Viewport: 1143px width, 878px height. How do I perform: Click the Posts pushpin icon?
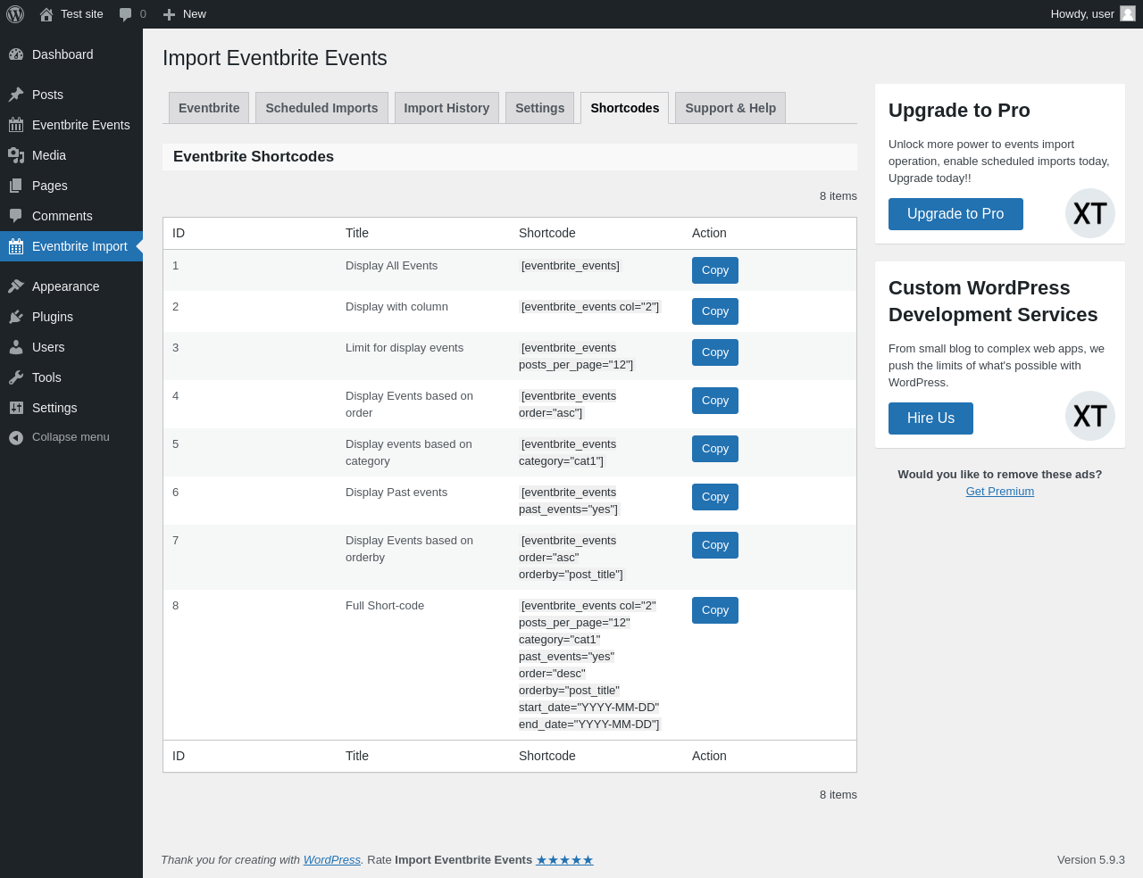click(16, 95)
